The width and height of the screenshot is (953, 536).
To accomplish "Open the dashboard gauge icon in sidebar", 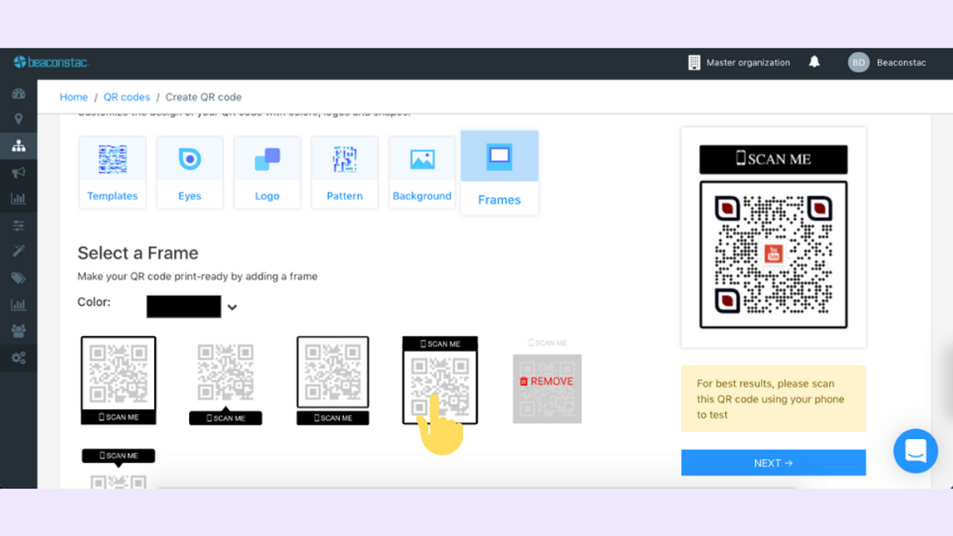I will [x=18, y=94].
